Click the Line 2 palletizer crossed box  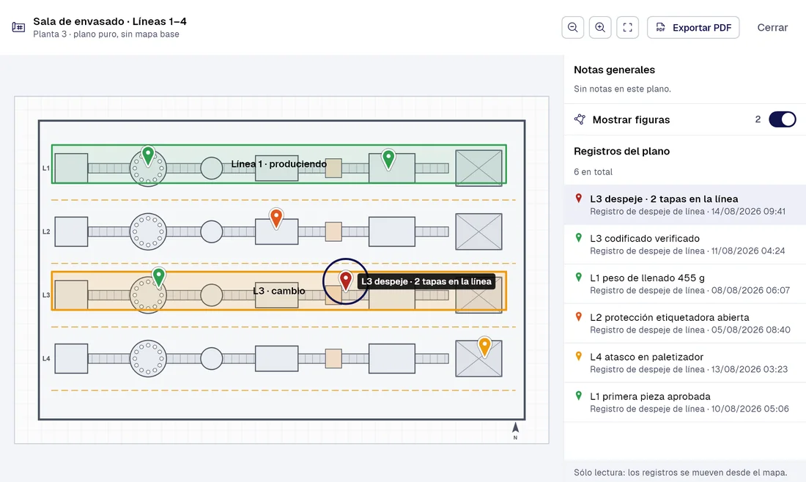(x=478, y=231)
